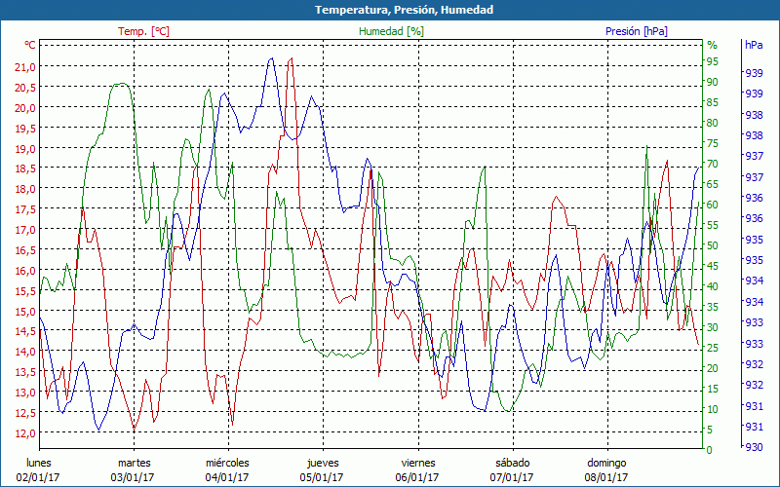Click the hPa unit label on right axis
780x487 pixels.
[754, 45]
